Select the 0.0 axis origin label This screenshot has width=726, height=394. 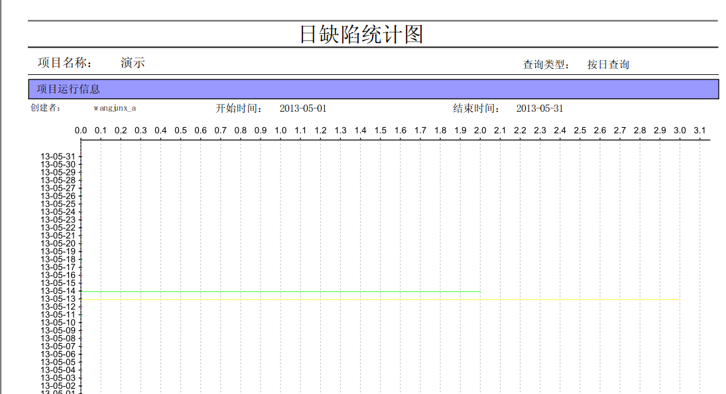(x=81, y=130)
